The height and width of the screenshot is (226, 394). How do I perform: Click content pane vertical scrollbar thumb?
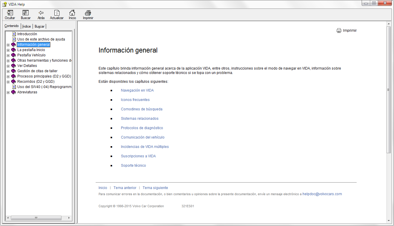pyautogui.click(x=388, y=90)
